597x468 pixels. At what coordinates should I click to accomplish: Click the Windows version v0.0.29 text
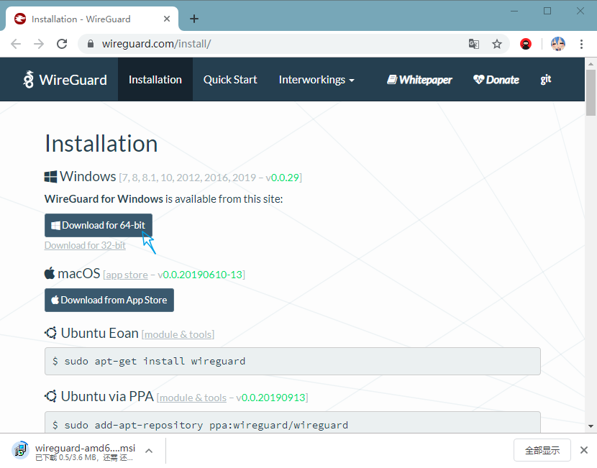tap(282, 178)
